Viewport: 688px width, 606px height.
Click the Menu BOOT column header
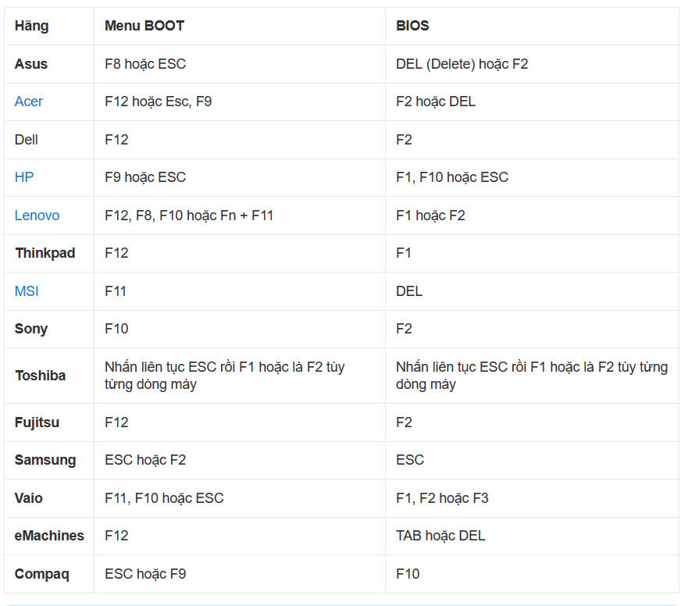coord(144,26)
